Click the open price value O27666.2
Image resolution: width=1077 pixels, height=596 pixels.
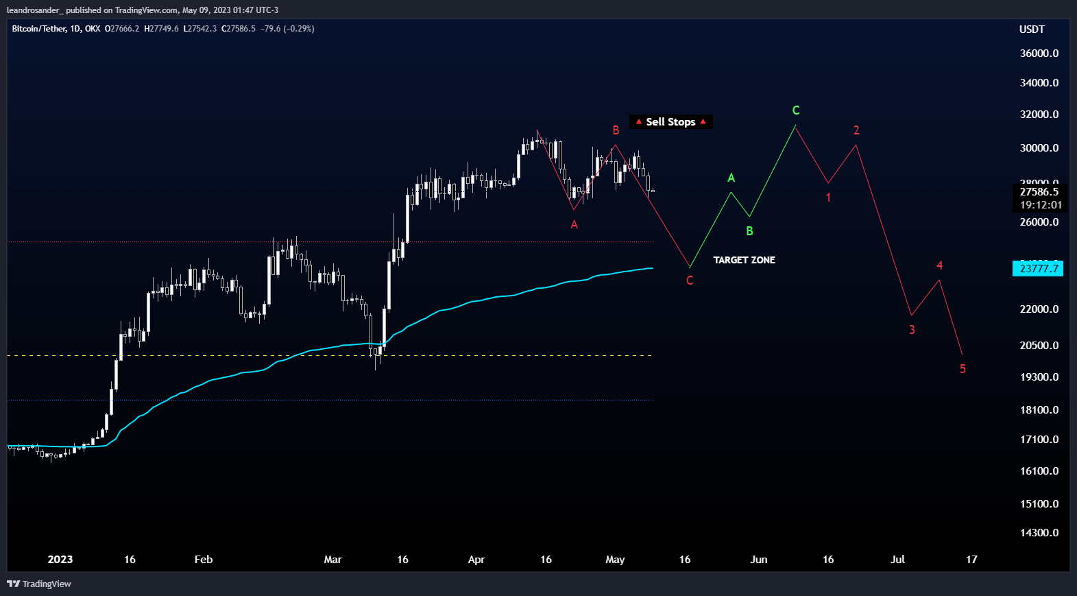122,29
